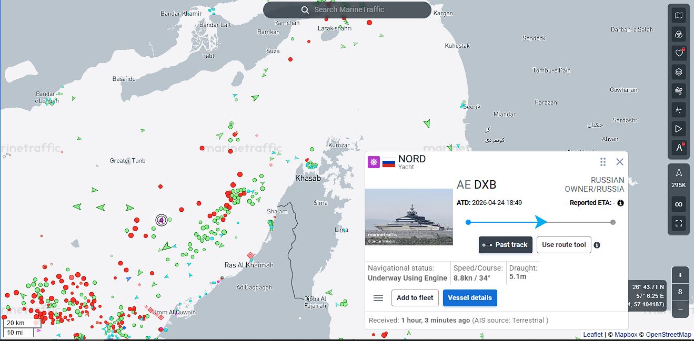Image resolution: width=694 pixels, height=341 pixels.
Task: Click the 8.8kn / 34° speed value
Action: 472,278
